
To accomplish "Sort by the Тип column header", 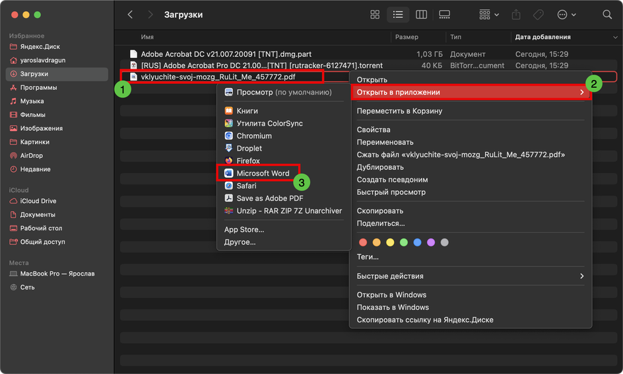I will click(x=456, y=37).
